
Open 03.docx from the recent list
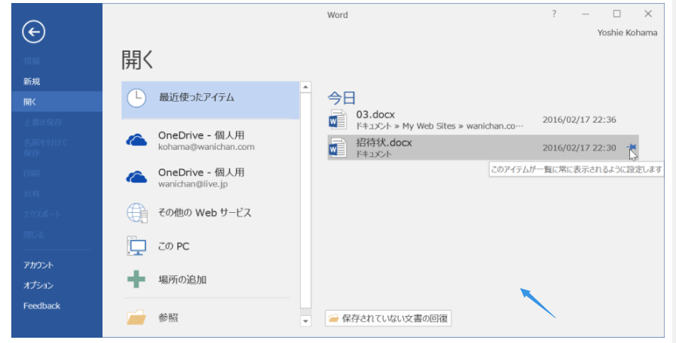[483, 120]
